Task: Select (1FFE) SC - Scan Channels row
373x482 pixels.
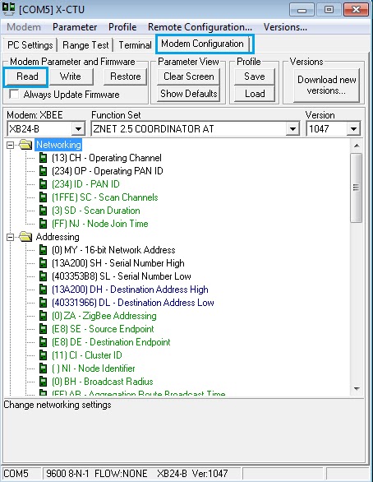Action: click(105, 197)
